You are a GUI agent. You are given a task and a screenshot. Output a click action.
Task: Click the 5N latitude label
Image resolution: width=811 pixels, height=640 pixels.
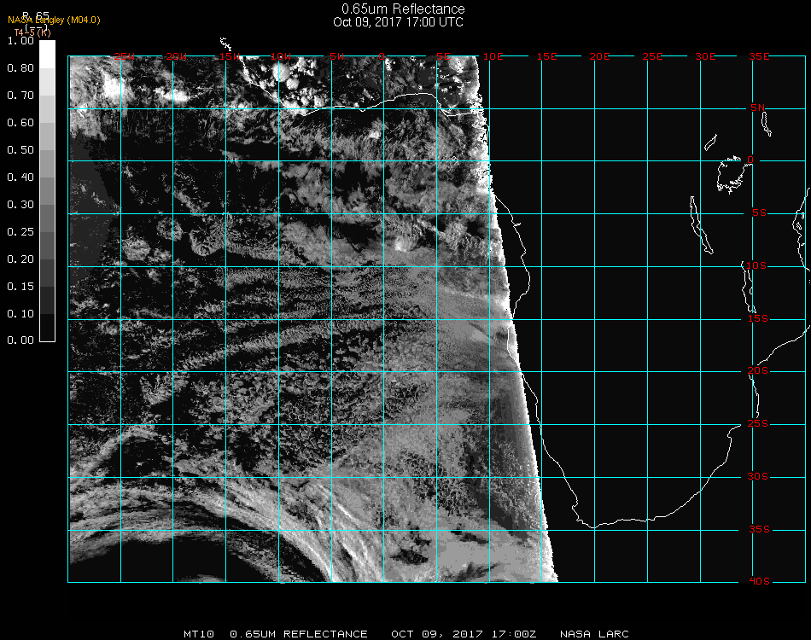758,108
